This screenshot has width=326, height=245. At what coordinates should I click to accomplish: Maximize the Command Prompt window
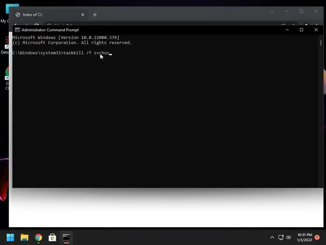click(301, 30)
